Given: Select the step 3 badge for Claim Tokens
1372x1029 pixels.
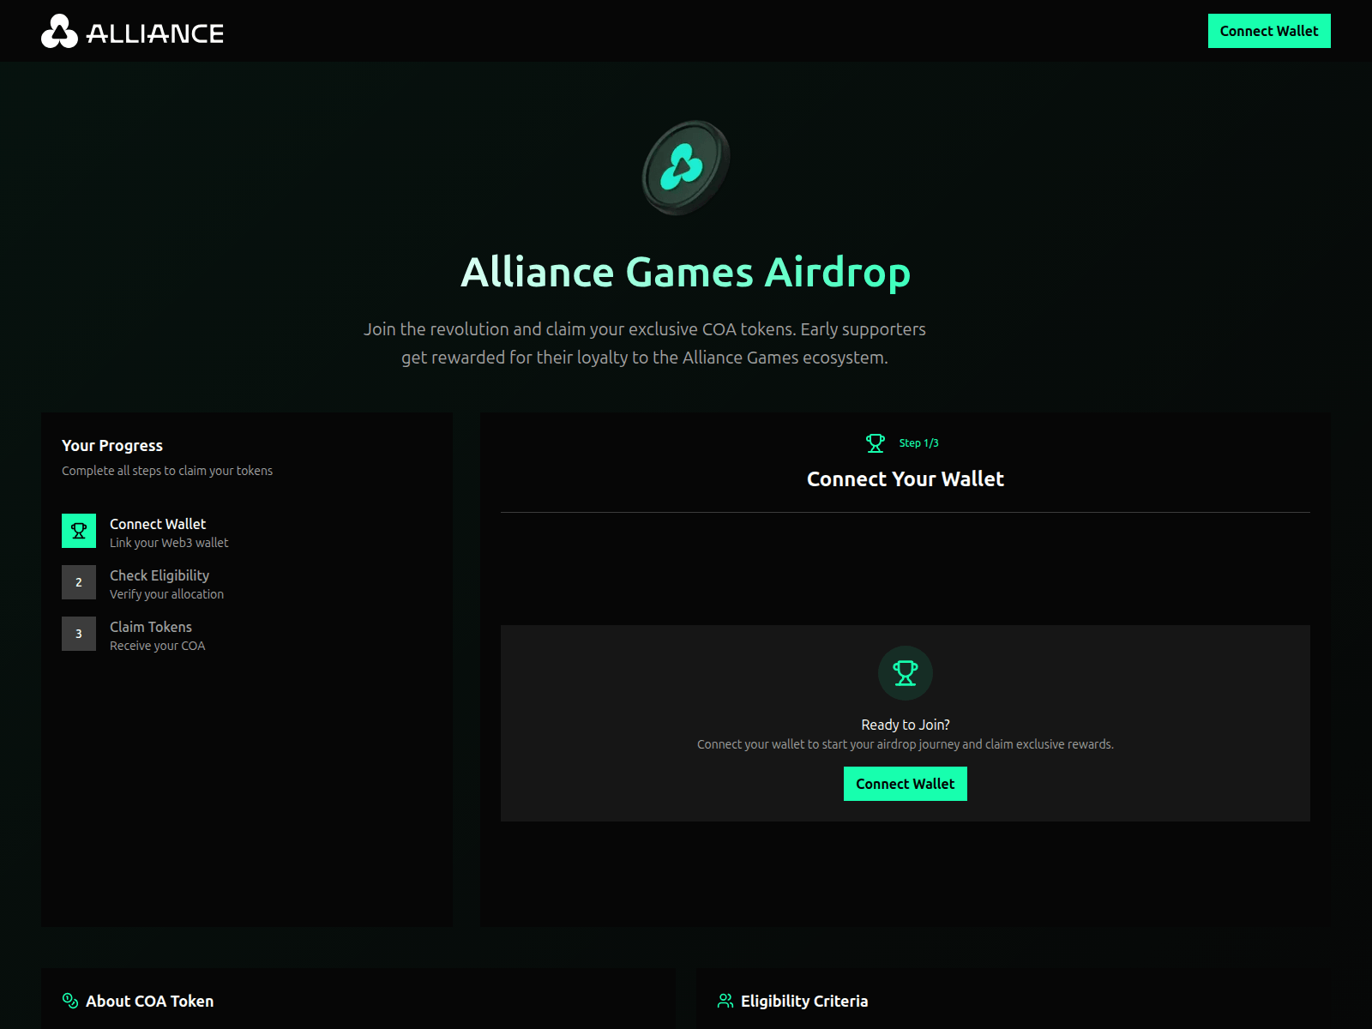Looking at the screenshot, I should [78, 633].
